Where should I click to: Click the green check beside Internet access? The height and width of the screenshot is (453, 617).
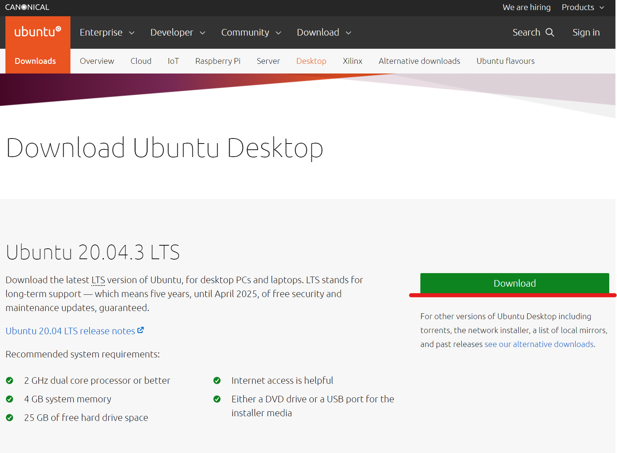click(217, 381)
